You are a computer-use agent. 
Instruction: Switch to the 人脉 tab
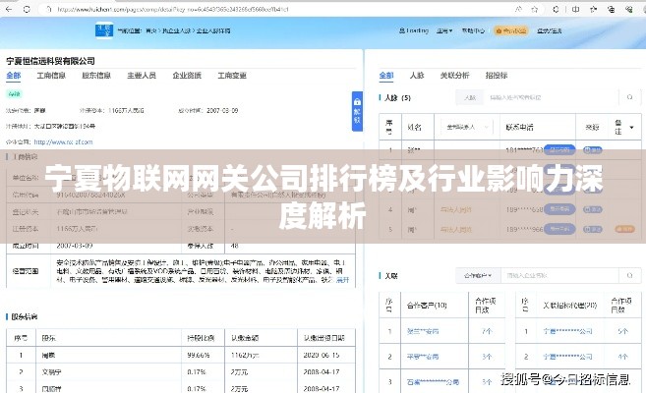417,76
